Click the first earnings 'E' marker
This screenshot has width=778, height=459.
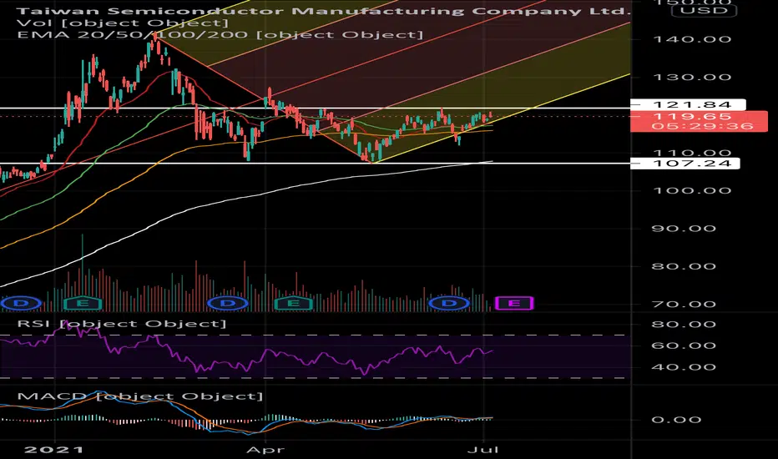(x=83, y=303)
